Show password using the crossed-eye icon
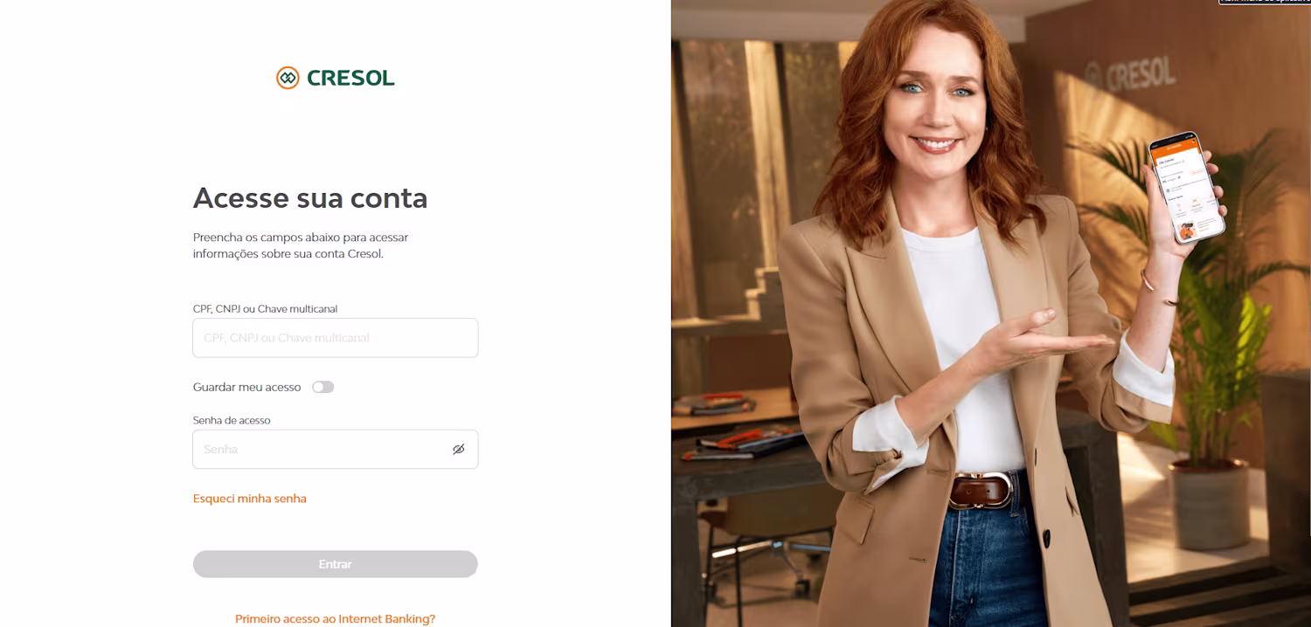1311x627 pixels. click(459, 449)
